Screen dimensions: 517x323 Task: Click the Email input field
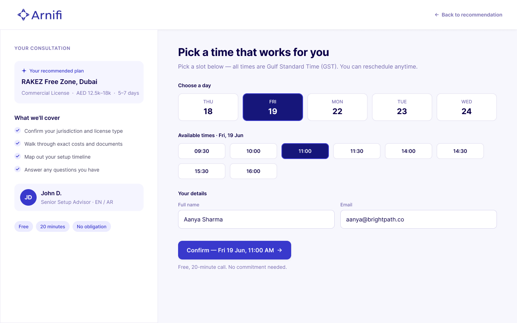click(x=419, y=219)
